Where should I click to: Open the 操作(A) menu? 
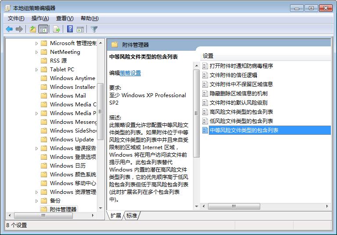pos(40,18)
